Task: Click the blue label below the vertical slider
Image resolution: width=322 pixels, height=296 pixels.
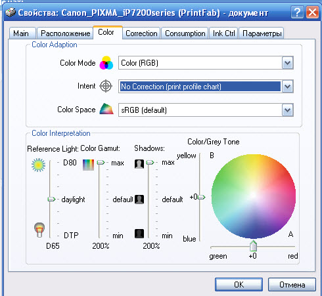Action: [189, 239]
